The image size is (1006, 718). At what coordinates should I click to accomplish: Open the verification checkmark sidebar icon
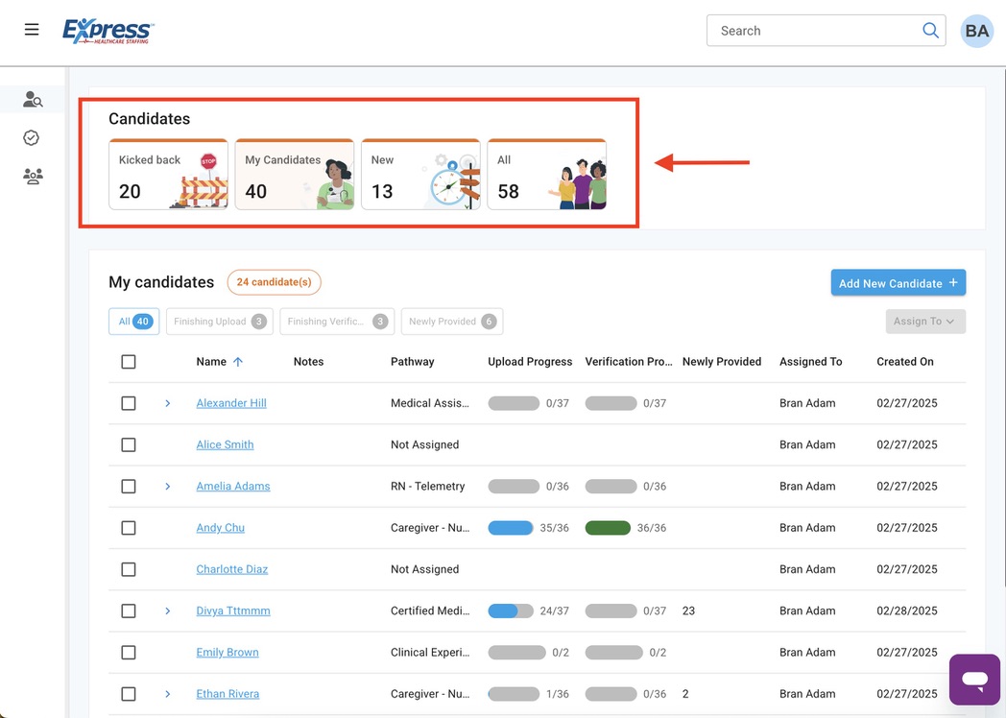click(x=32, y=138)
